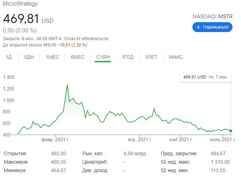
Task: Open the 1ГОД range tab
Action: (128, 57)
